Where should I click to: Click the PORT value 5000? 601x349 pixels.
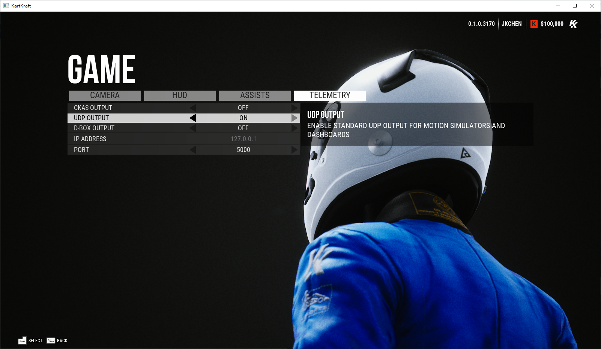(243, 150)
